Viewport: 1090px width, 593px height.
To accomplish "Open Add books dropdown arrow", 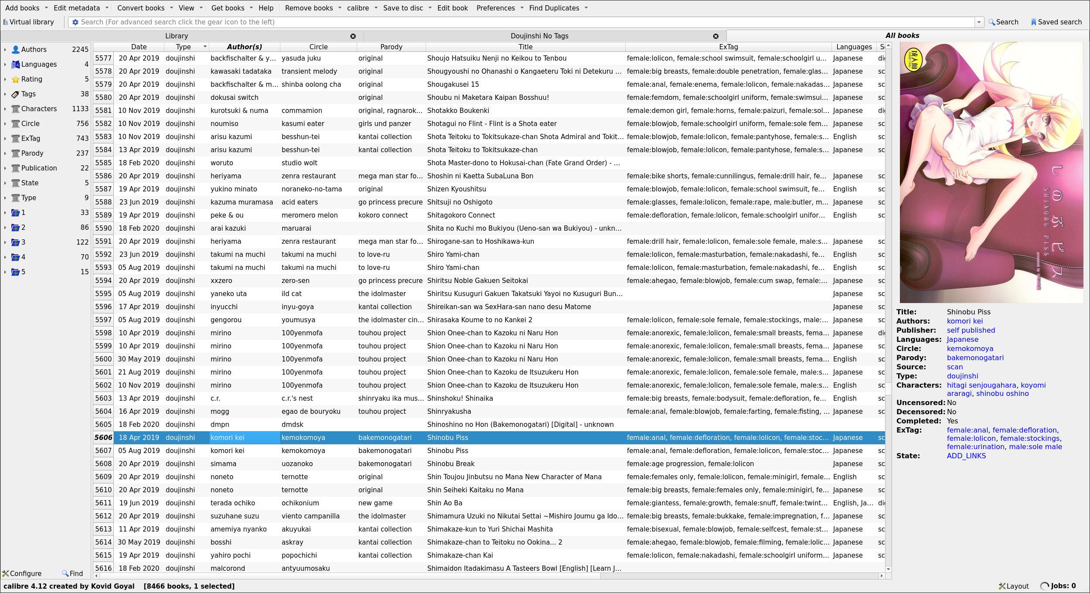I will [x=46, y=8].
